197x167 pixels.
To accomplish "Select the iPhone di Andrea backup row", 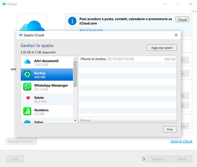I will (127, 59).
